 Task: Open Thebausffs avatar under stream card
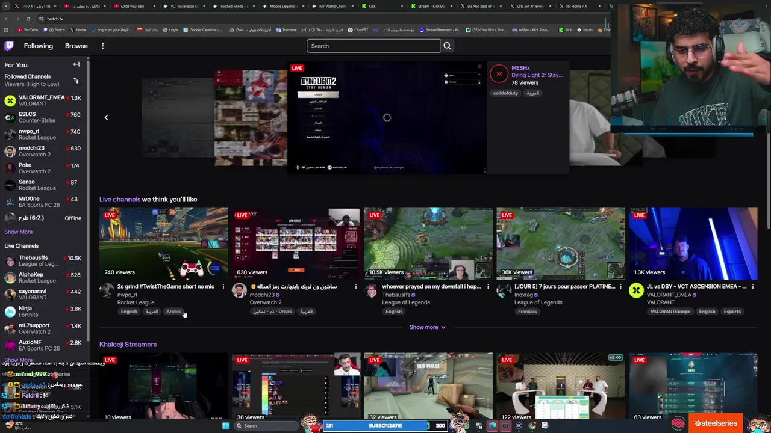371,291
